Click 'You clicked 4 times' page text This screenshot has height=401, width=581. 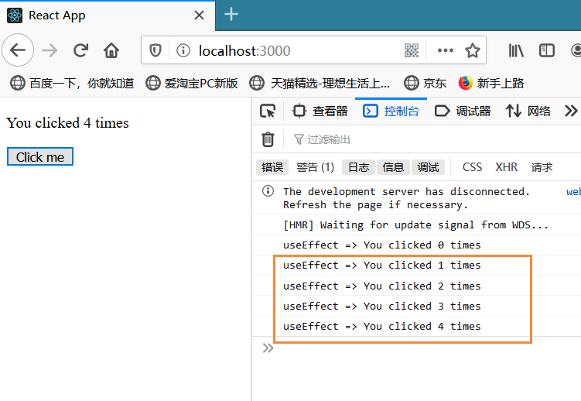[67, 122]
